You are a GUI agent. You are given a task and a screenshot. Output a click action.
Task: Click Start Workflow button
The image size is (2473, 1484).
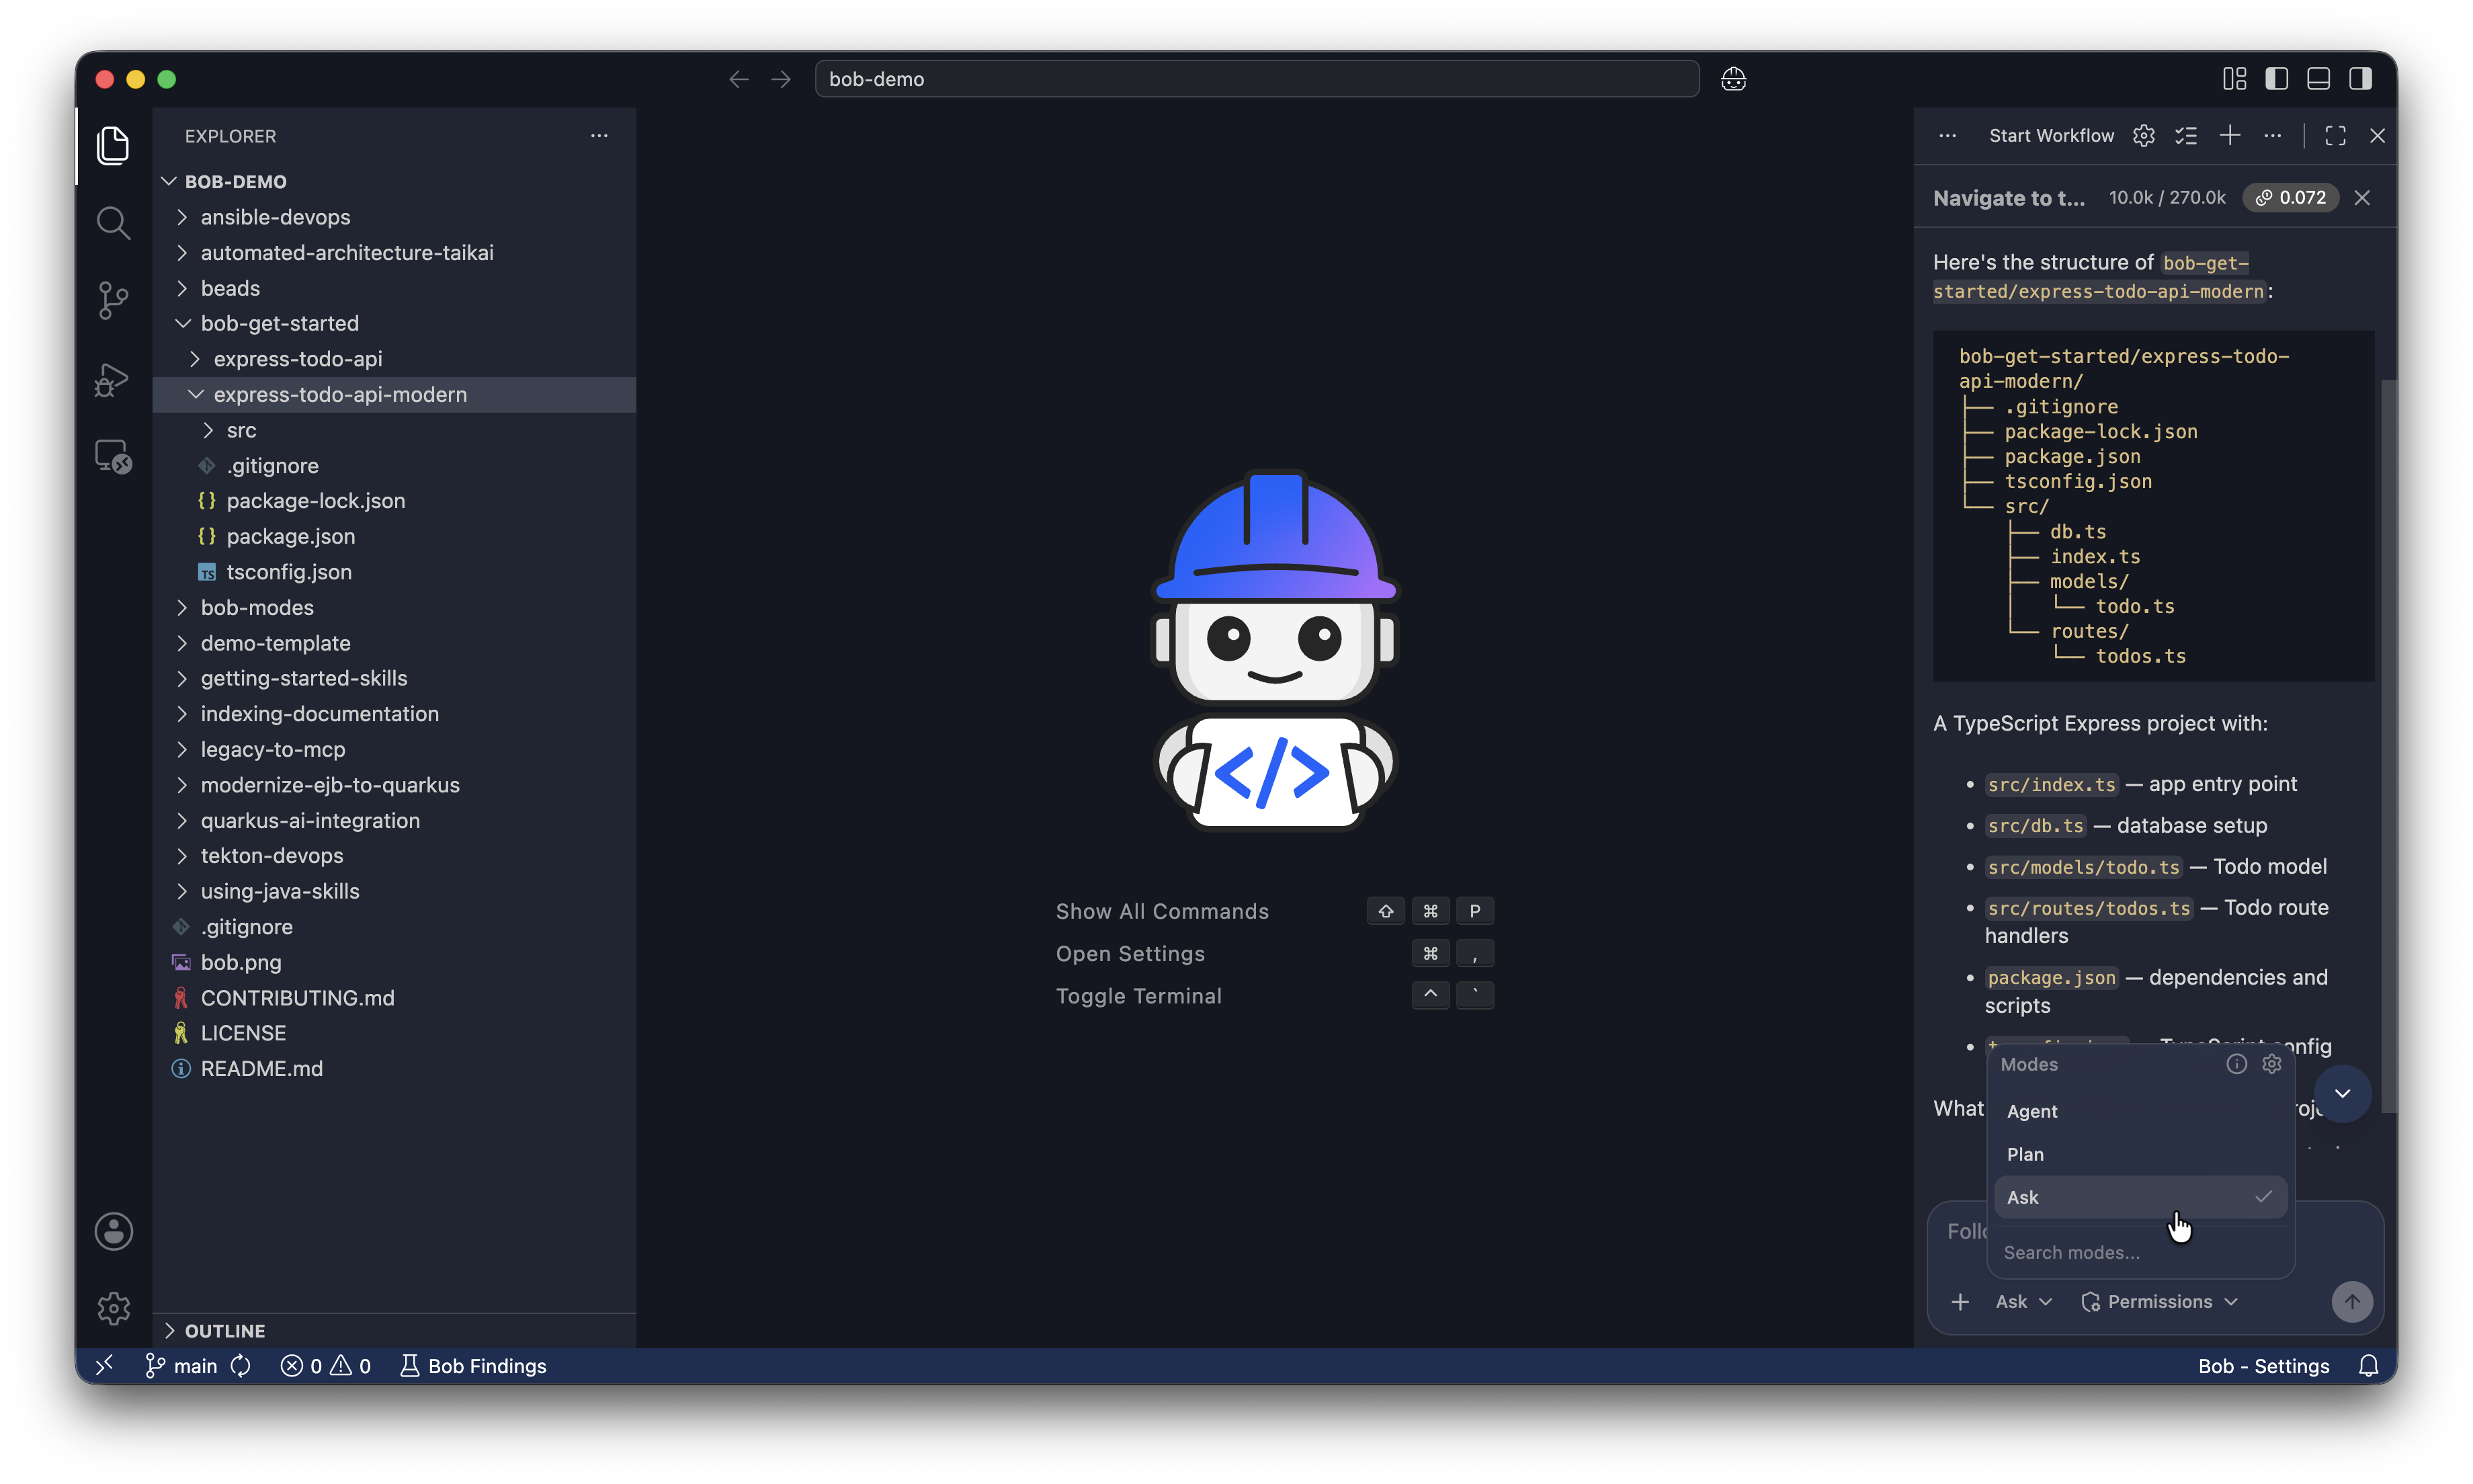[x=2050, y=136]
